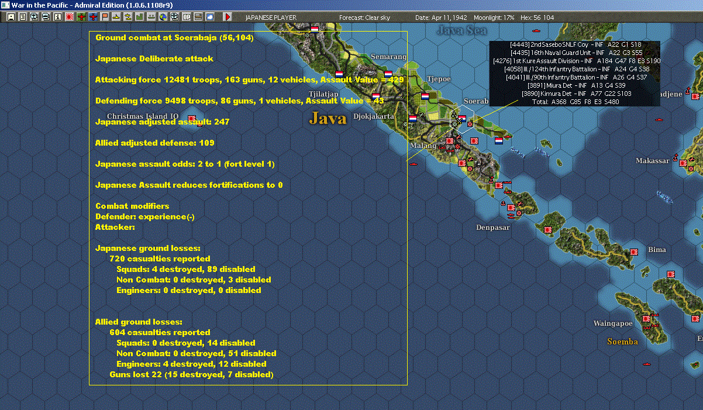This screenshot has height=410, width=703.
Task: Click the Dutch flag at Tjepoe
Action: tap(425, 96)
